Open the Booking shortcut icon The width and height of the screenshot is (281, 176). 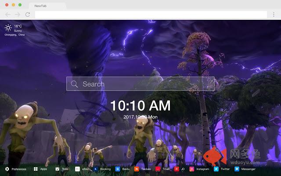pos(96,169)
